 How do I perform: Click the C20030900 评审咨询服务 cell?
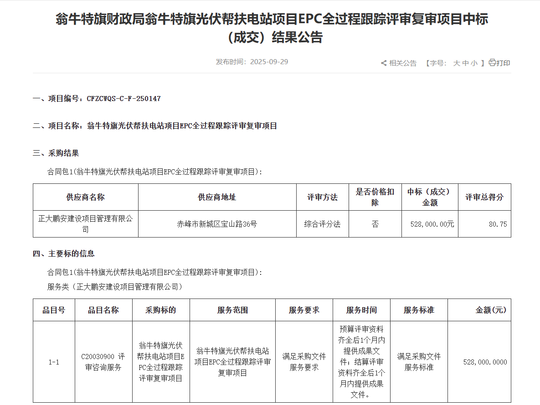103,362
